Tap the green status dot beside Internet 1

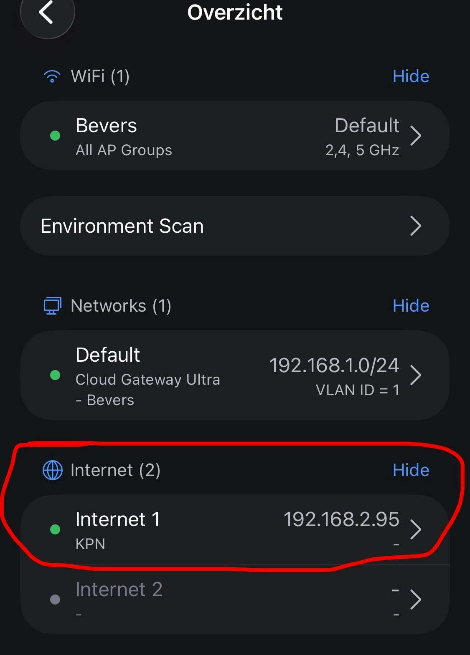(x=55, y=529)
